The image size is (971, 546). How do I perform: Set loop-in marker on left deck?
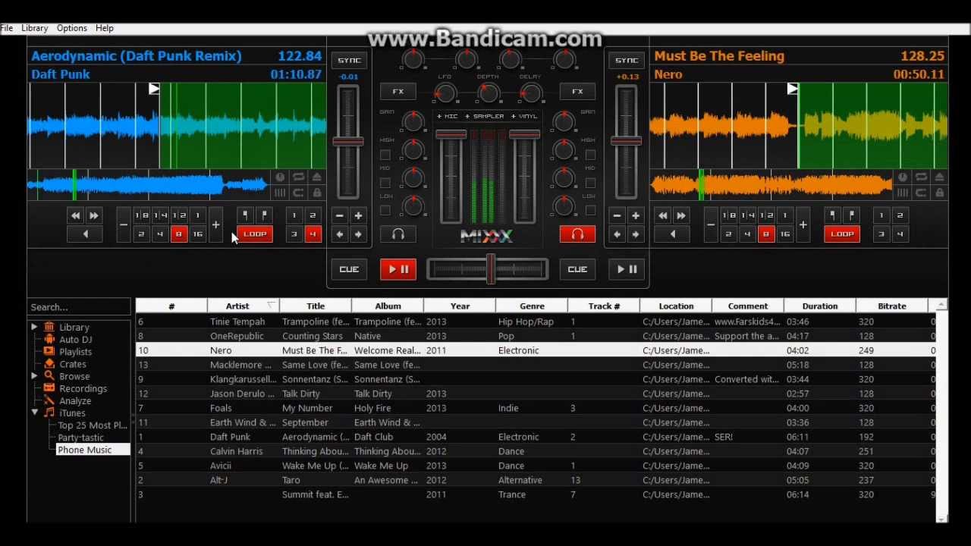tap(246, 216)
